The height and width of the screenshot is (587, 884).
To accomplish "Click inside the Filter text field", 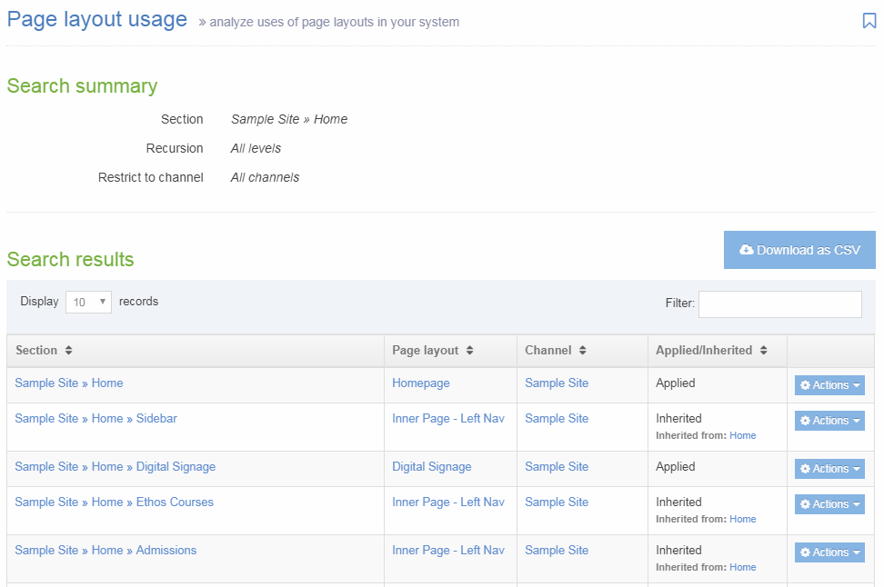I will [779, 303].
